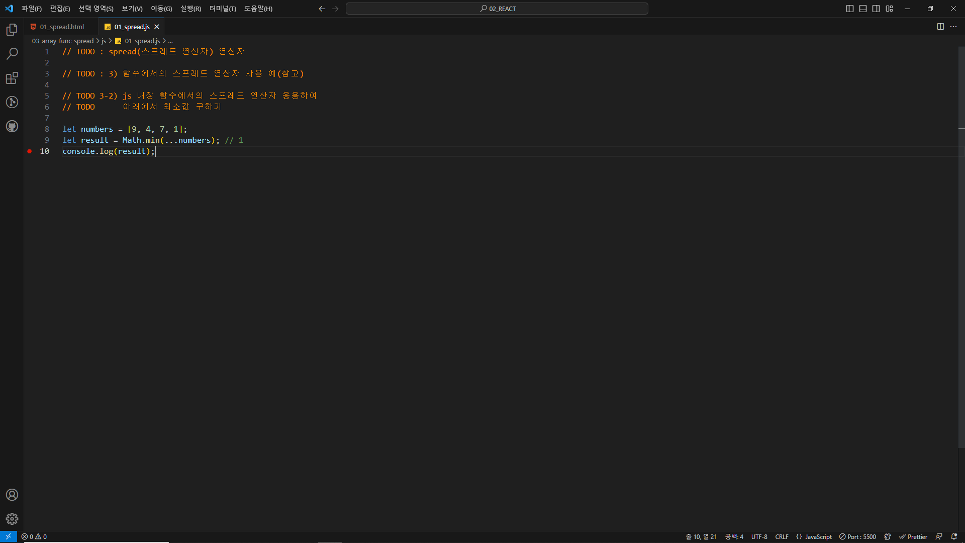Open the Extensions view icon
Screen dimensions: 965x543
[12, 78]
